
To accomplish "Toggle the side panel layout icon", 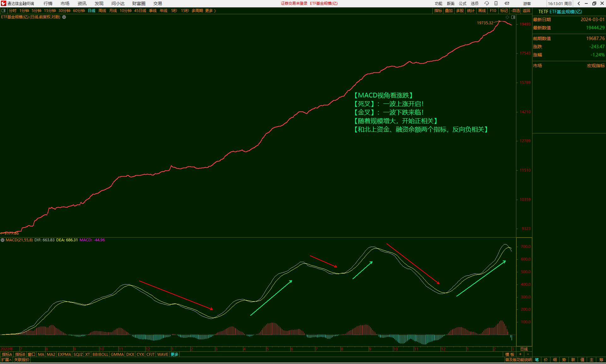I will tap(513, 17).
